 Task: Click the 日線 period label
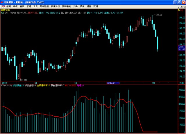(181, 83)
